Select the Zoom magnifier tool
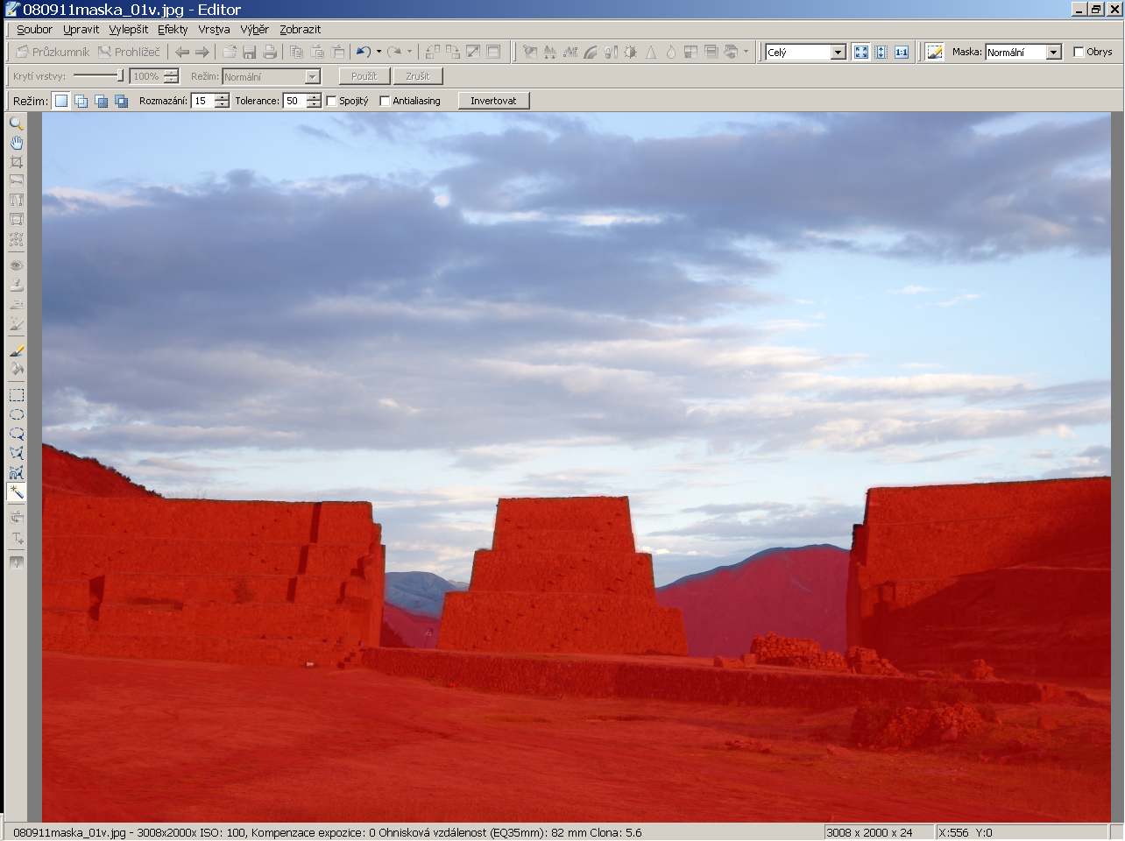 pyautogui.click(x=16, y=124)
